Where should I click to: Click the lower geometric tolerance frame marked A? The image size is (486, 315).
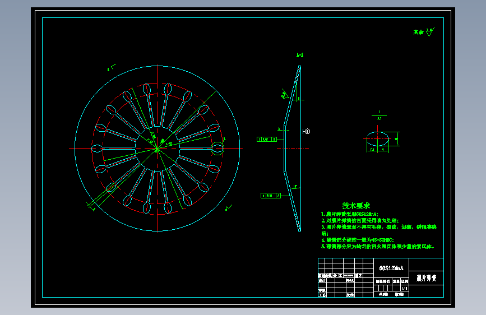coord(271,196)
